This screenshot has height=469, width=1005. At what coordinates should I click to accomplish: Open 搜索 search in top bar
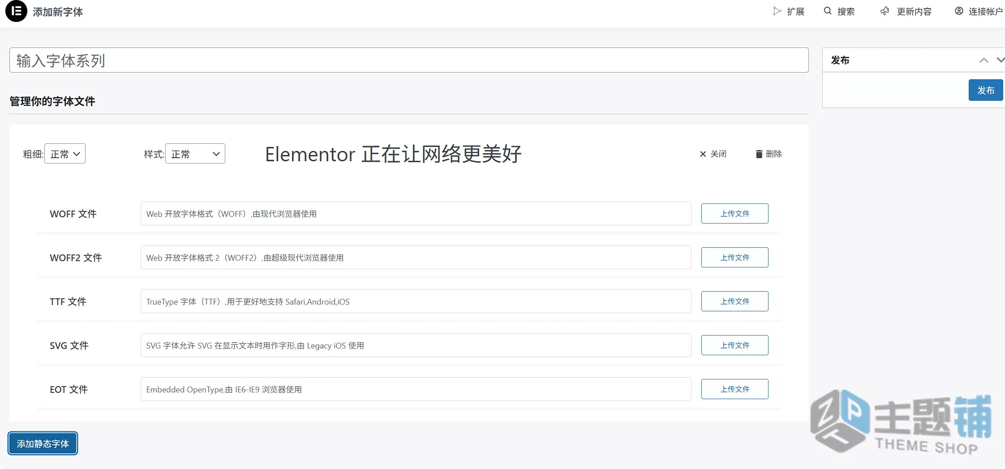(x=839, y=12)
